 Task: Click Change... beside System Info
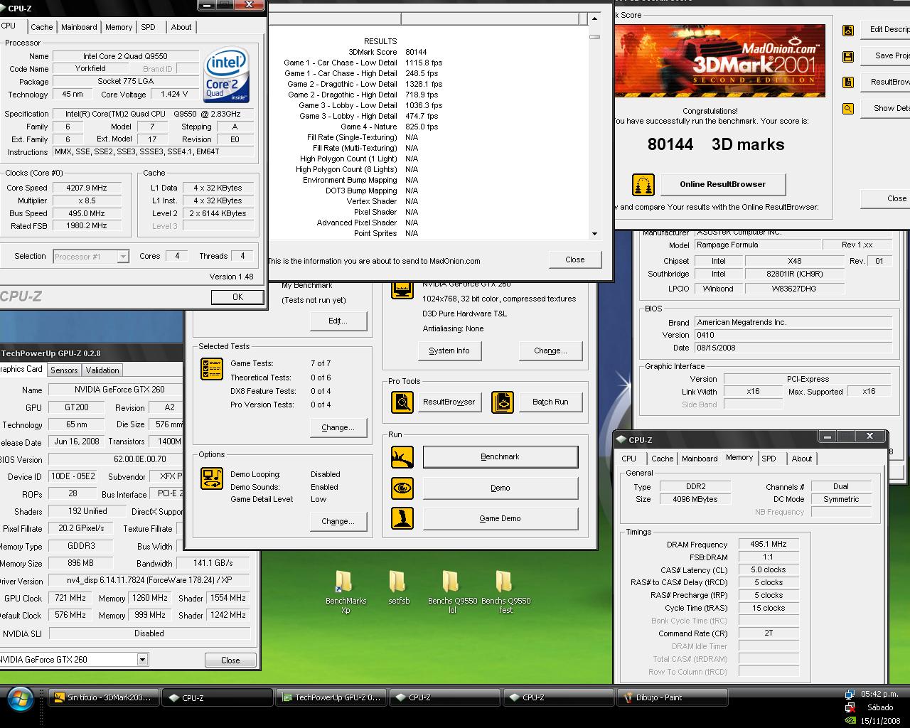coord(550,350)
